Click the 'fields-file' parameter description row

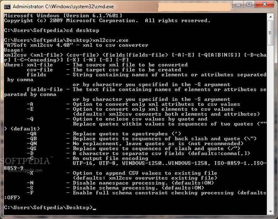tap(135, 92)
